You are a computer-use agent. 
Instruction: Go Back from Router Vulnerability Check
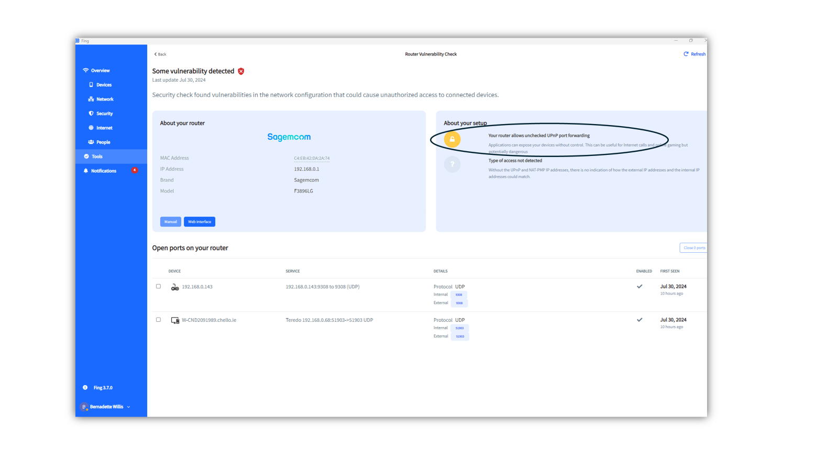[x=160, y=54]
